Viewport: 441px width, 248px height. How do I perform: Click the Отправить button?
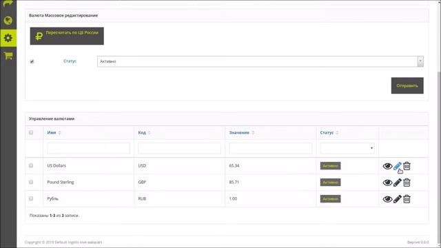coord(407,85)
